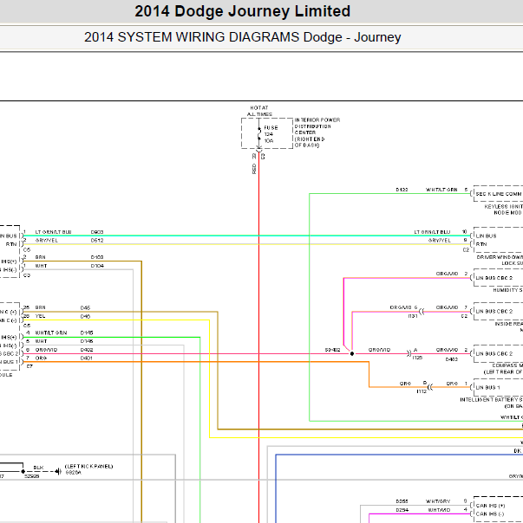Click the '2014 SYSTEM WIRING DIAGRAMS Dodge - Journey' subtitle
This screenshot has height=523, width=523.
242,37
